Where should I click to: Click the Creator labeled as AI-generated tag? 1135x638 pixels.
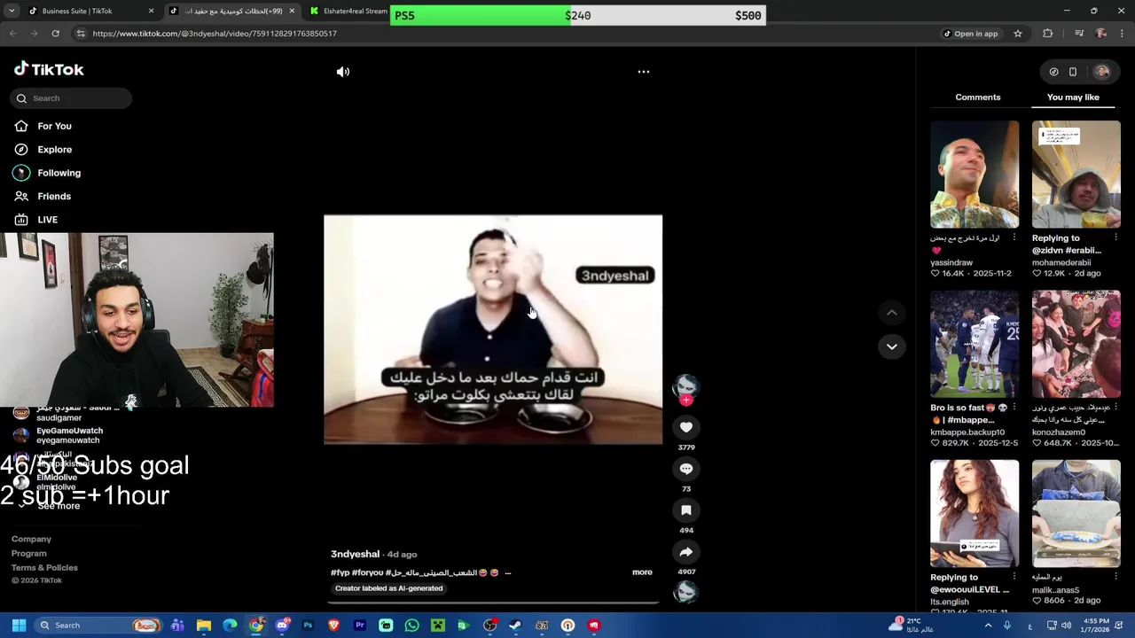click(x=388, y=588)
